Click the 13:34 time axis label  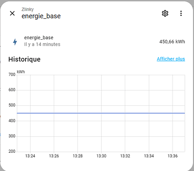point(149,156)
